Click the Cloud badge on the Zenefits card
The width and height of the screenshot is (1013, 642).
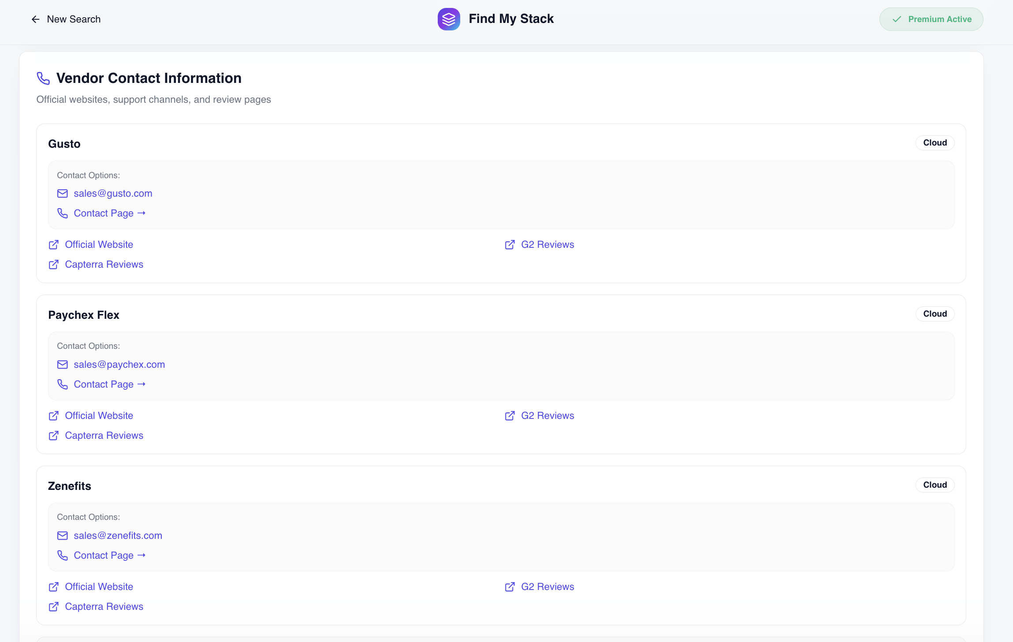tap(935, 485)
